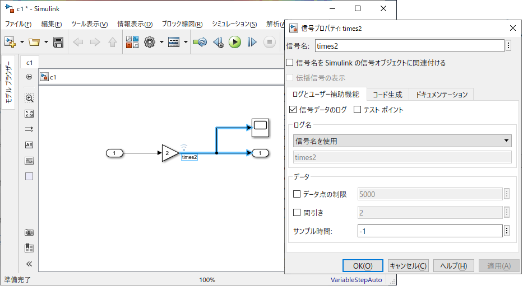This screenshot has height=286, width=523.
Task: Click VariableStepAuto in status bar
Action: point(356,280)
